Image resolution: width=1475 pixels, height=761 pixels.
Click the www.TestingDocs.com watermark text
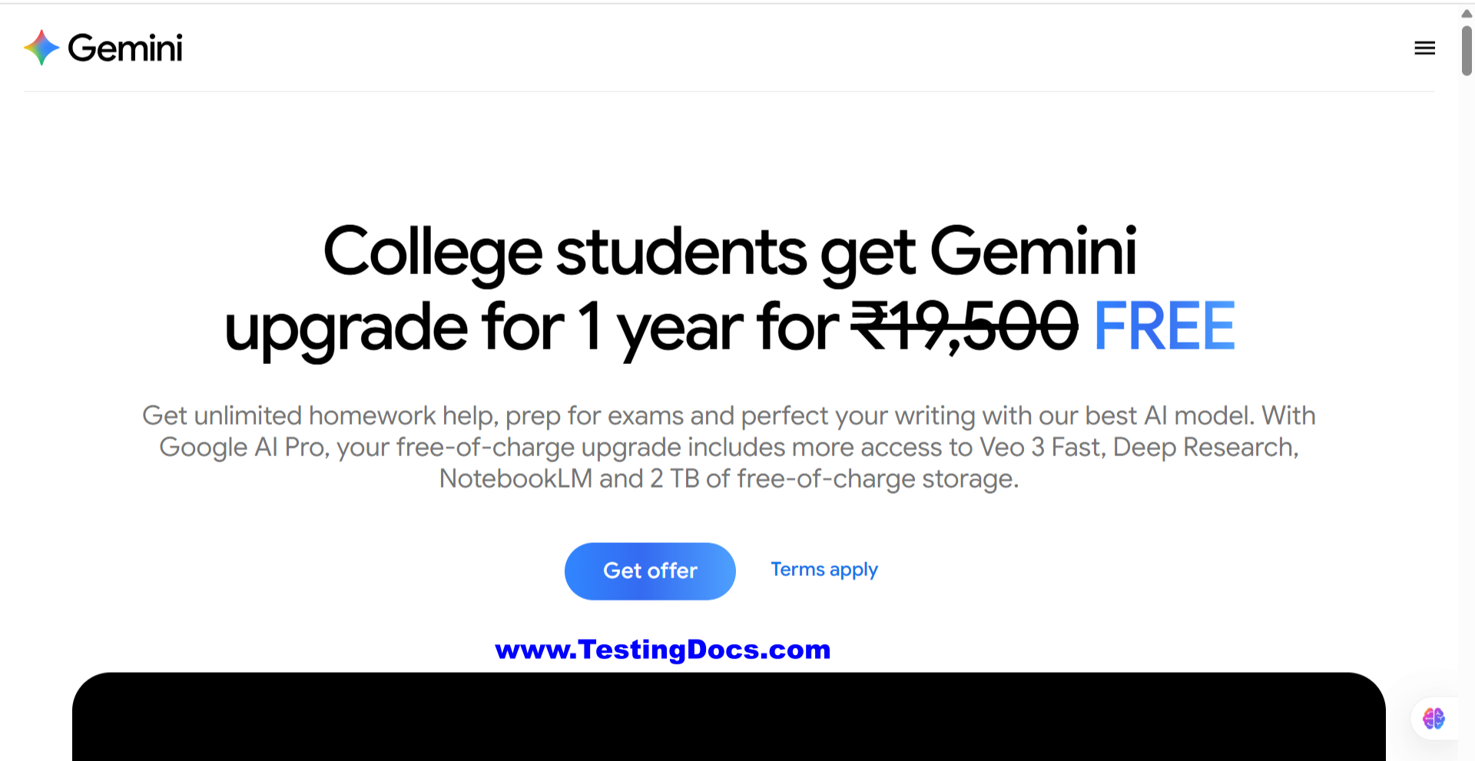point(662,650)
